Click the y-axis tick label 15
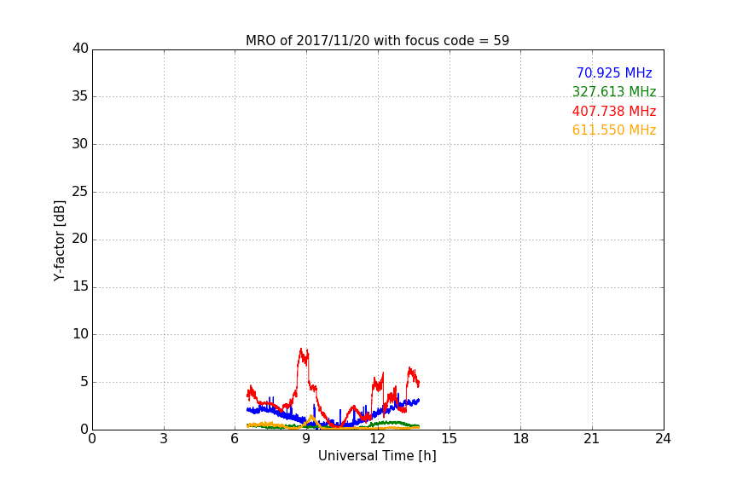737x491 pixels. pyautogui.click(x=80, y=286)
